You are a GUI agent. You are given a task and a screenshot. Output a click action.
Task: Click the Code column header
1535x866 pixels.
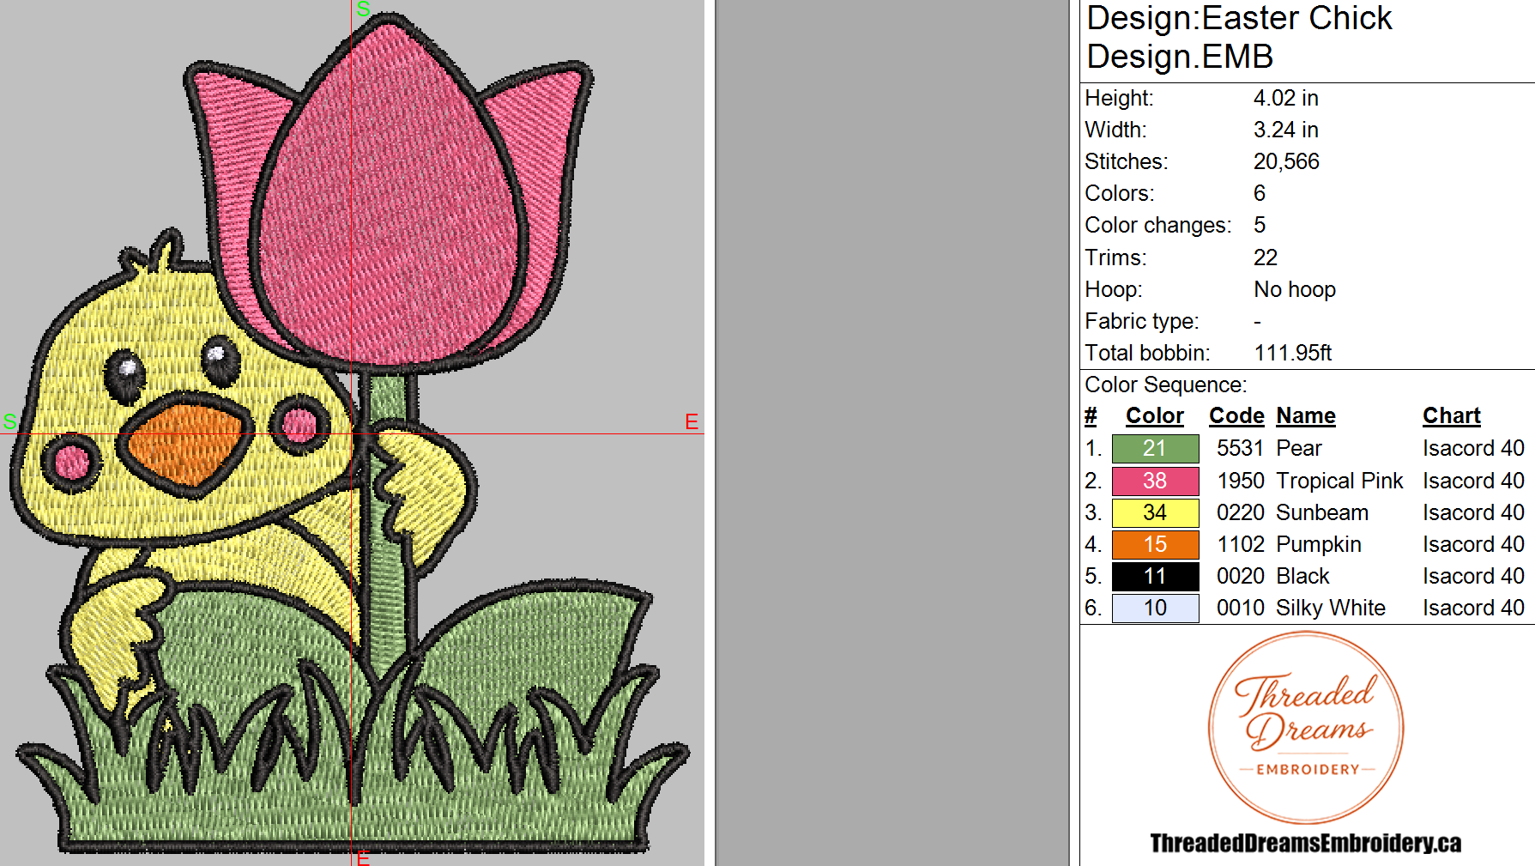(1236, 416)
